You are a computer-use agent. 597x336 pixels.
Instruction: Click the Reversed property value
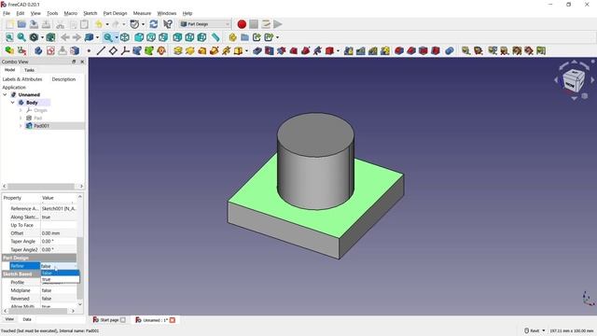coord(59,299)
